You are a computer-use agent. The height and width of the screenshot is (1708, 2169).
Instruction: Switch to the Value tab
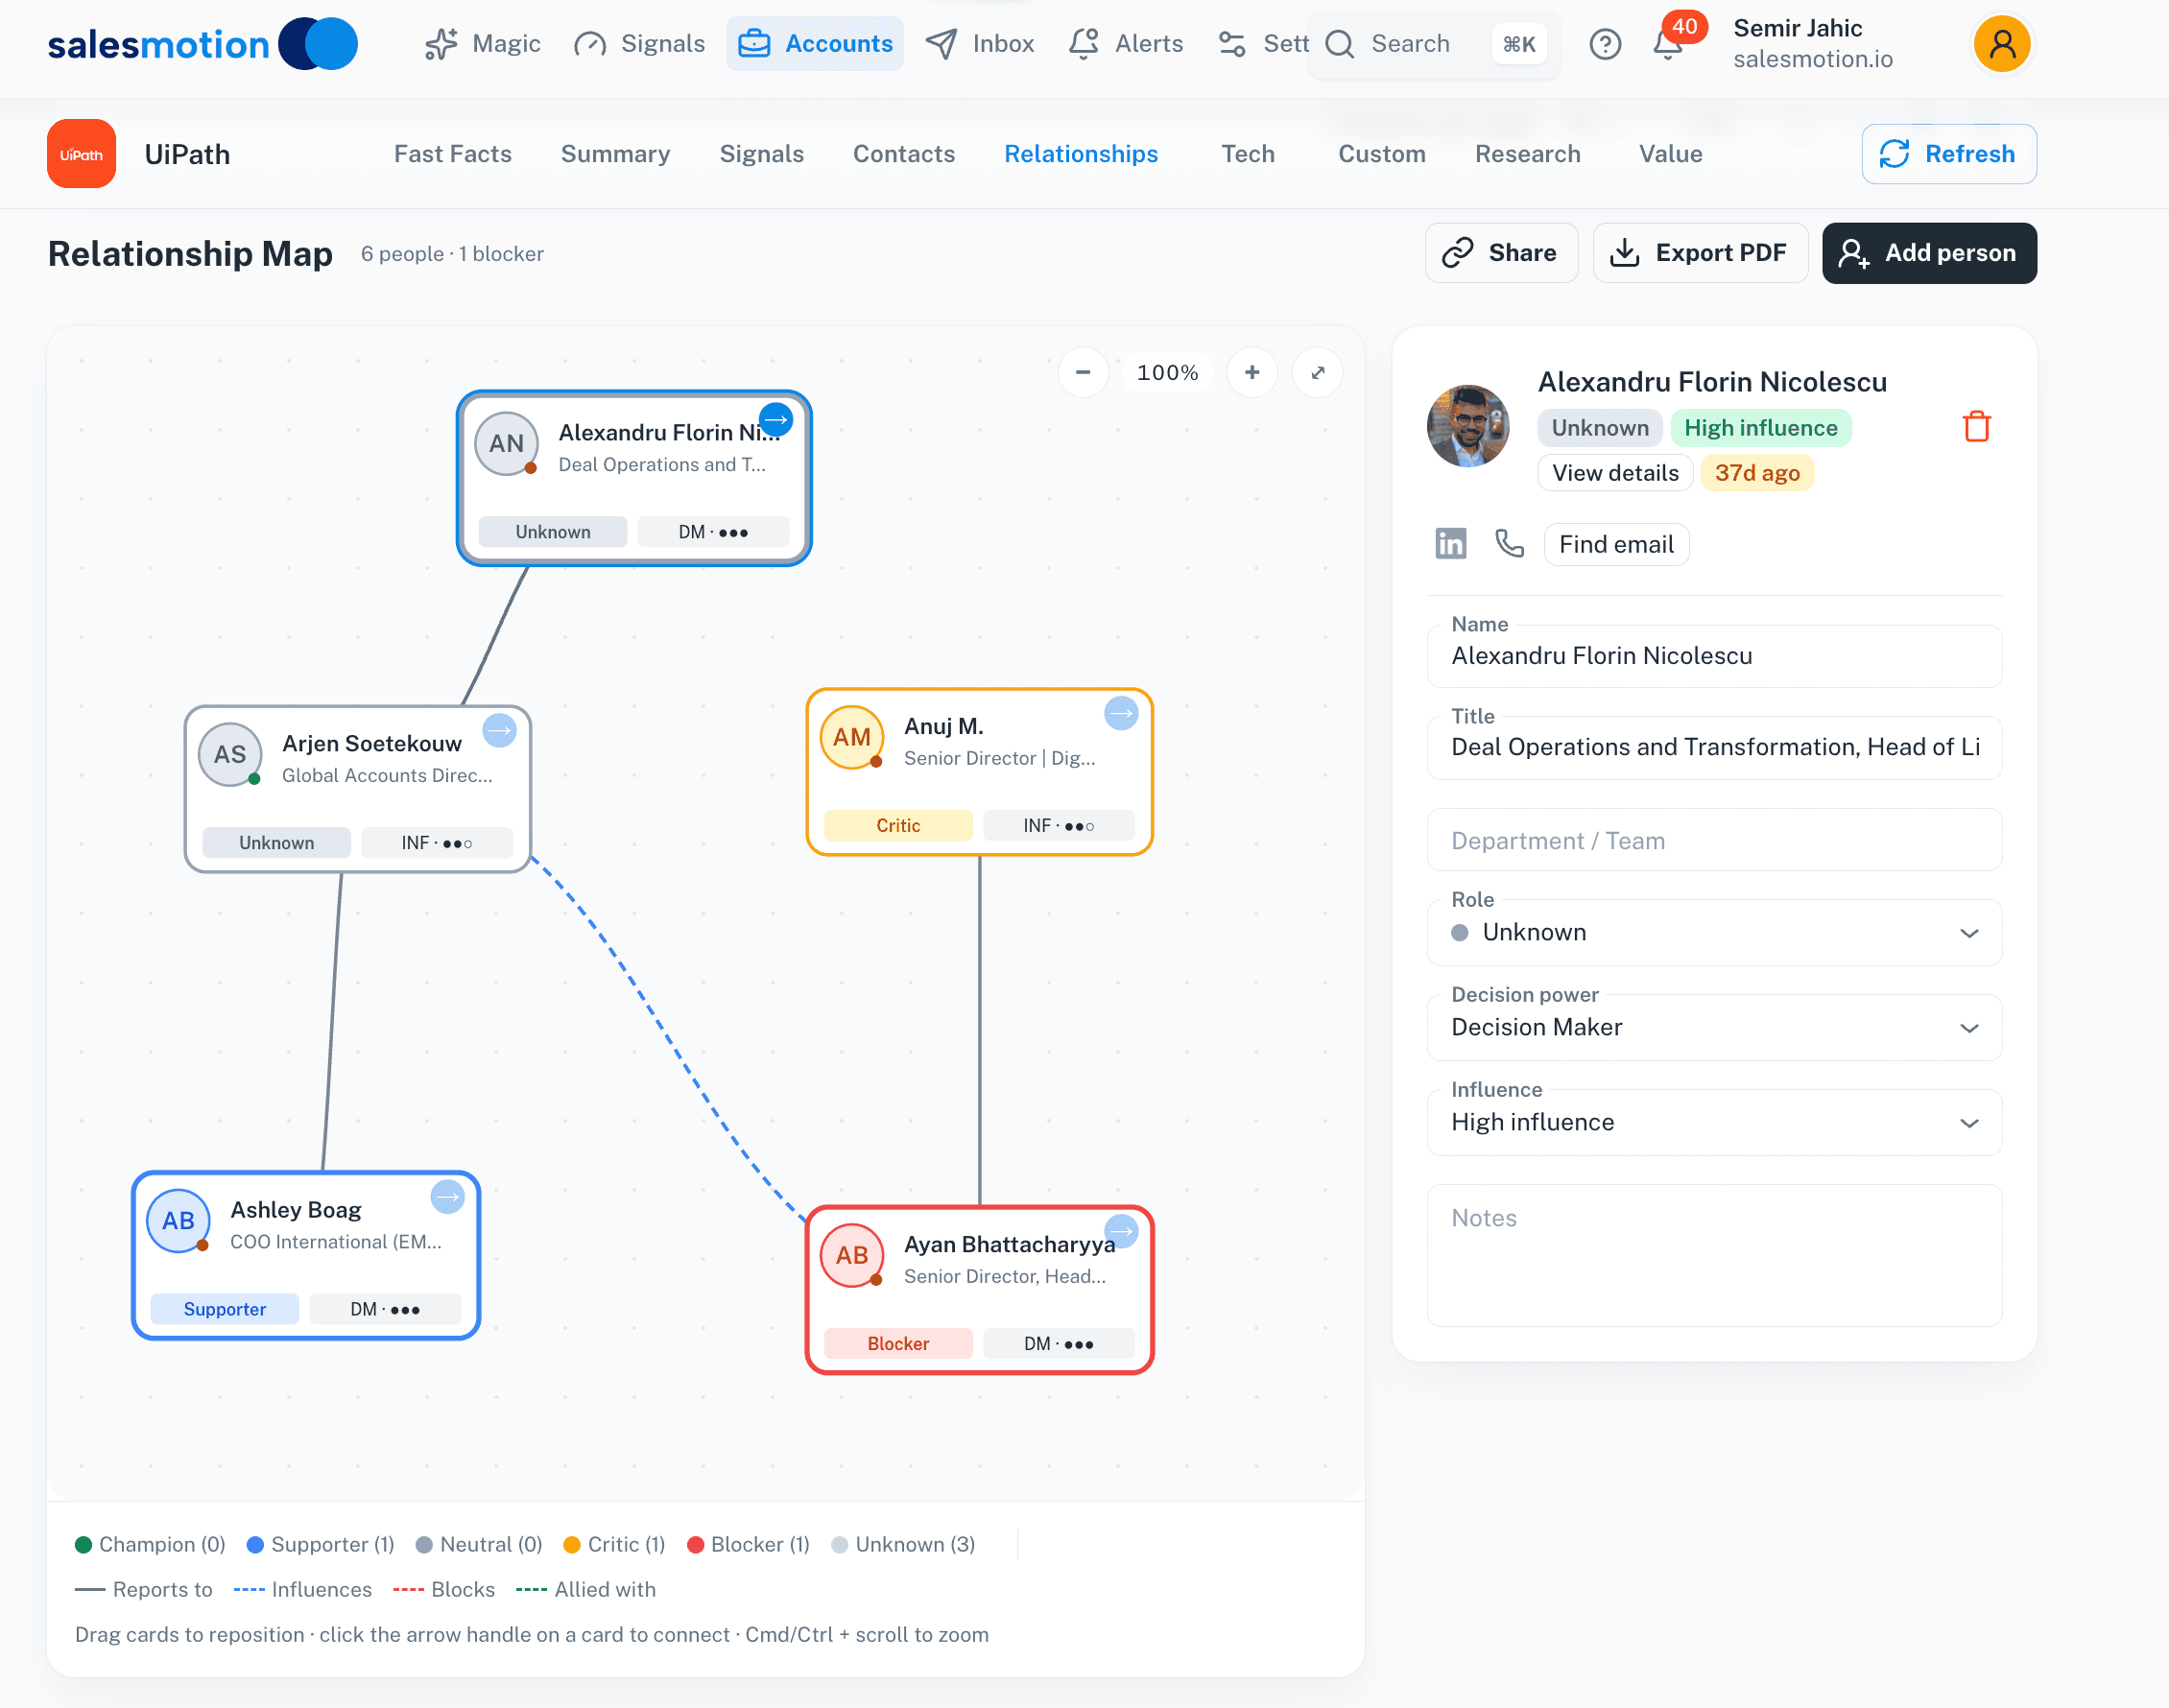(x=1671, y=154)
